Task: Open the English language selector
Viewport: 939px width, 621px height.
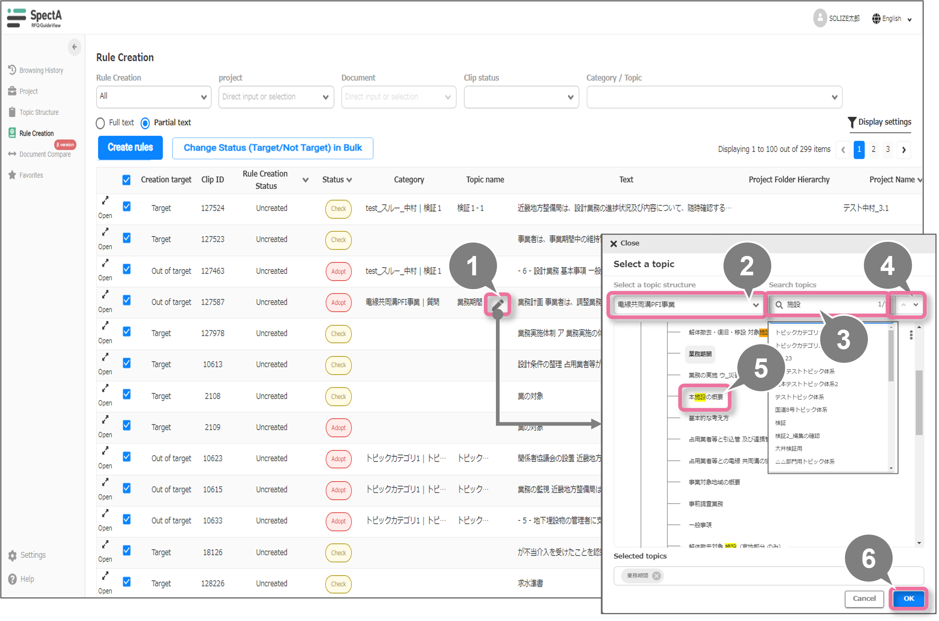Action: 892,19
